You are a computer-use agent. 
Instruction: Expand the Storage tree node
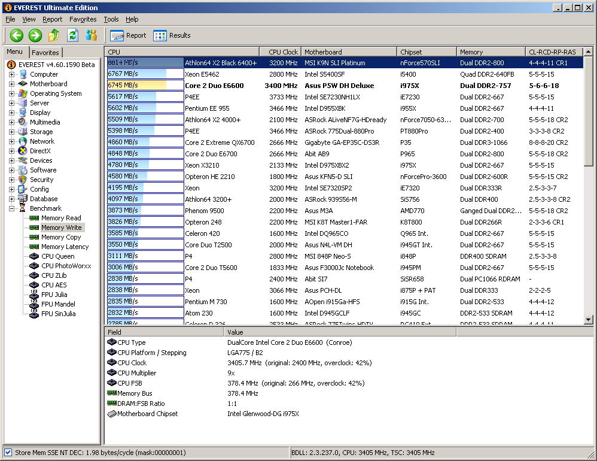click(12, 132)
